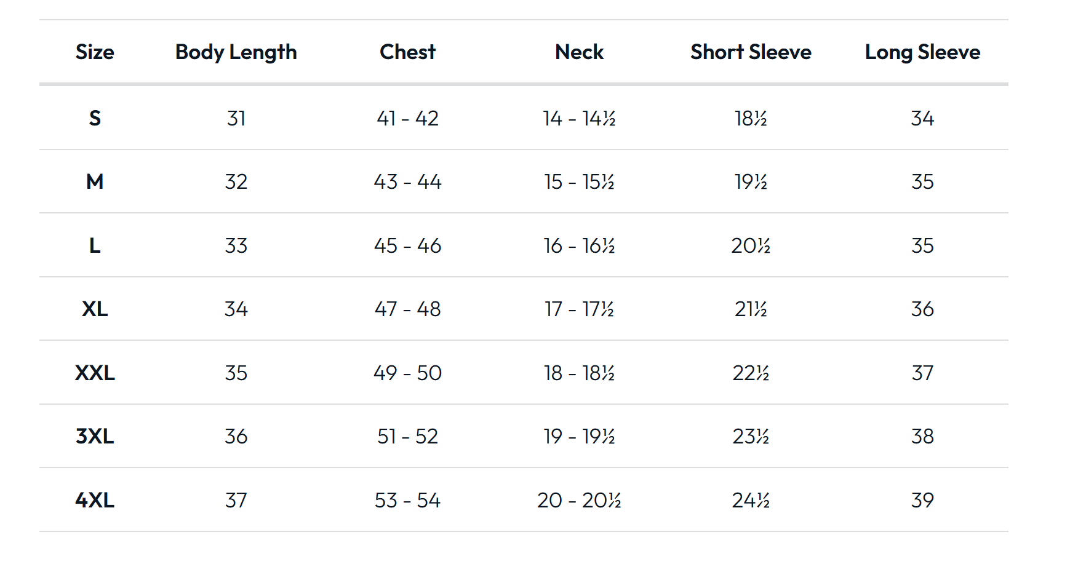Select the Chest column header
The width and height of the screenshot is (1078, 572).
pyautogui.click(x=407, y=52)
